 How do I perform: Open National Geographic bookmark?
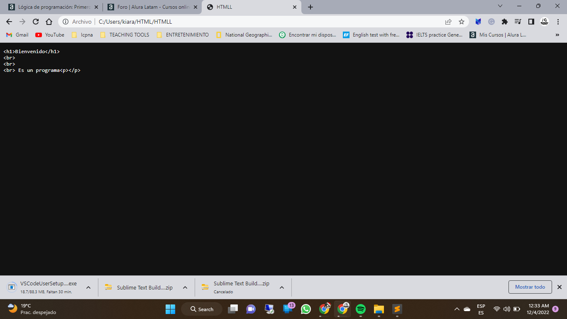244,35
